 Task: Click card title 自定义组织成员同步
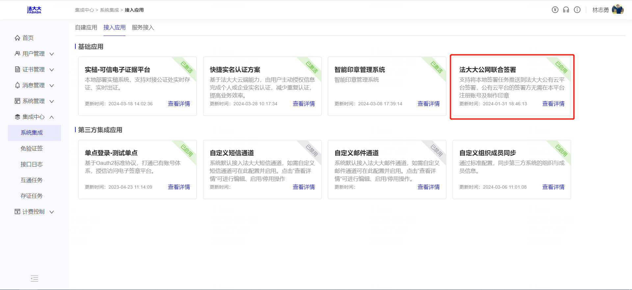[x=487, y=153]
